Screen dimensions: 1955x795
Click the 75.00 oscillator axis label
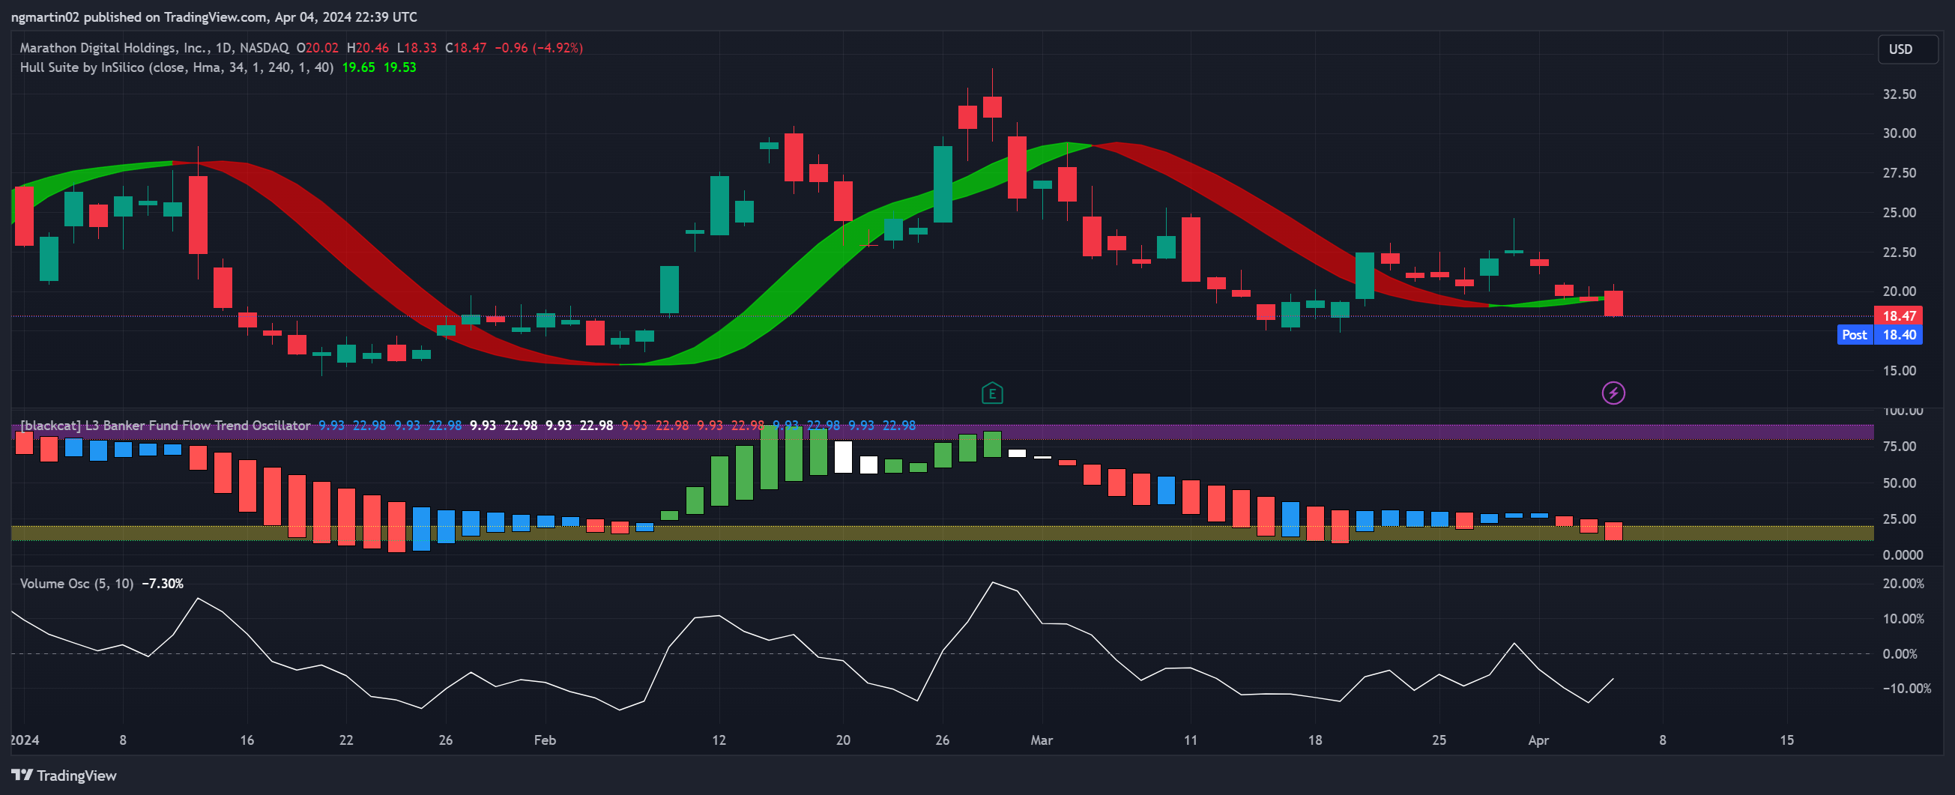[x=1899, y=447]
